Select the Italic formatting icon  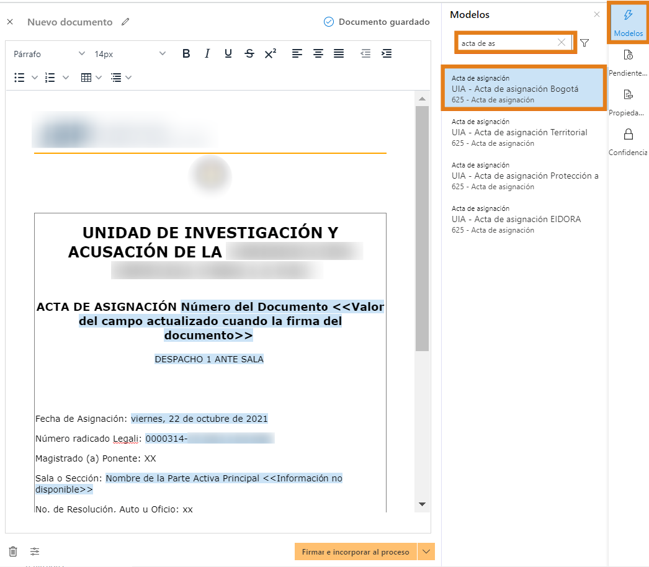pos(207,53)
